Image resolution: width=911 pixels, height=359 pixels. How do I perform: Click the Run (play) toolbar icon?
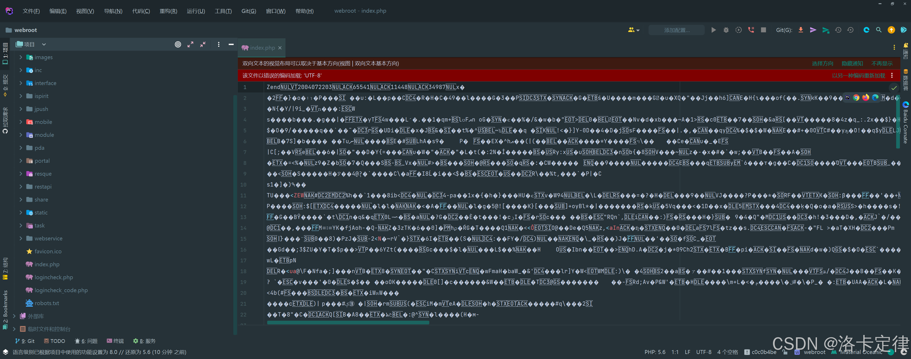coord(713,30)
